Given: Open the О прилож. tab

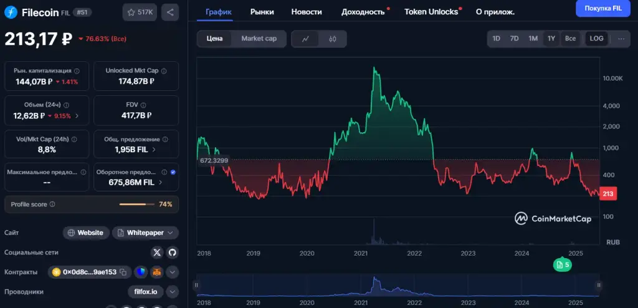Looking at the screenshot, I should click(495, 12).
